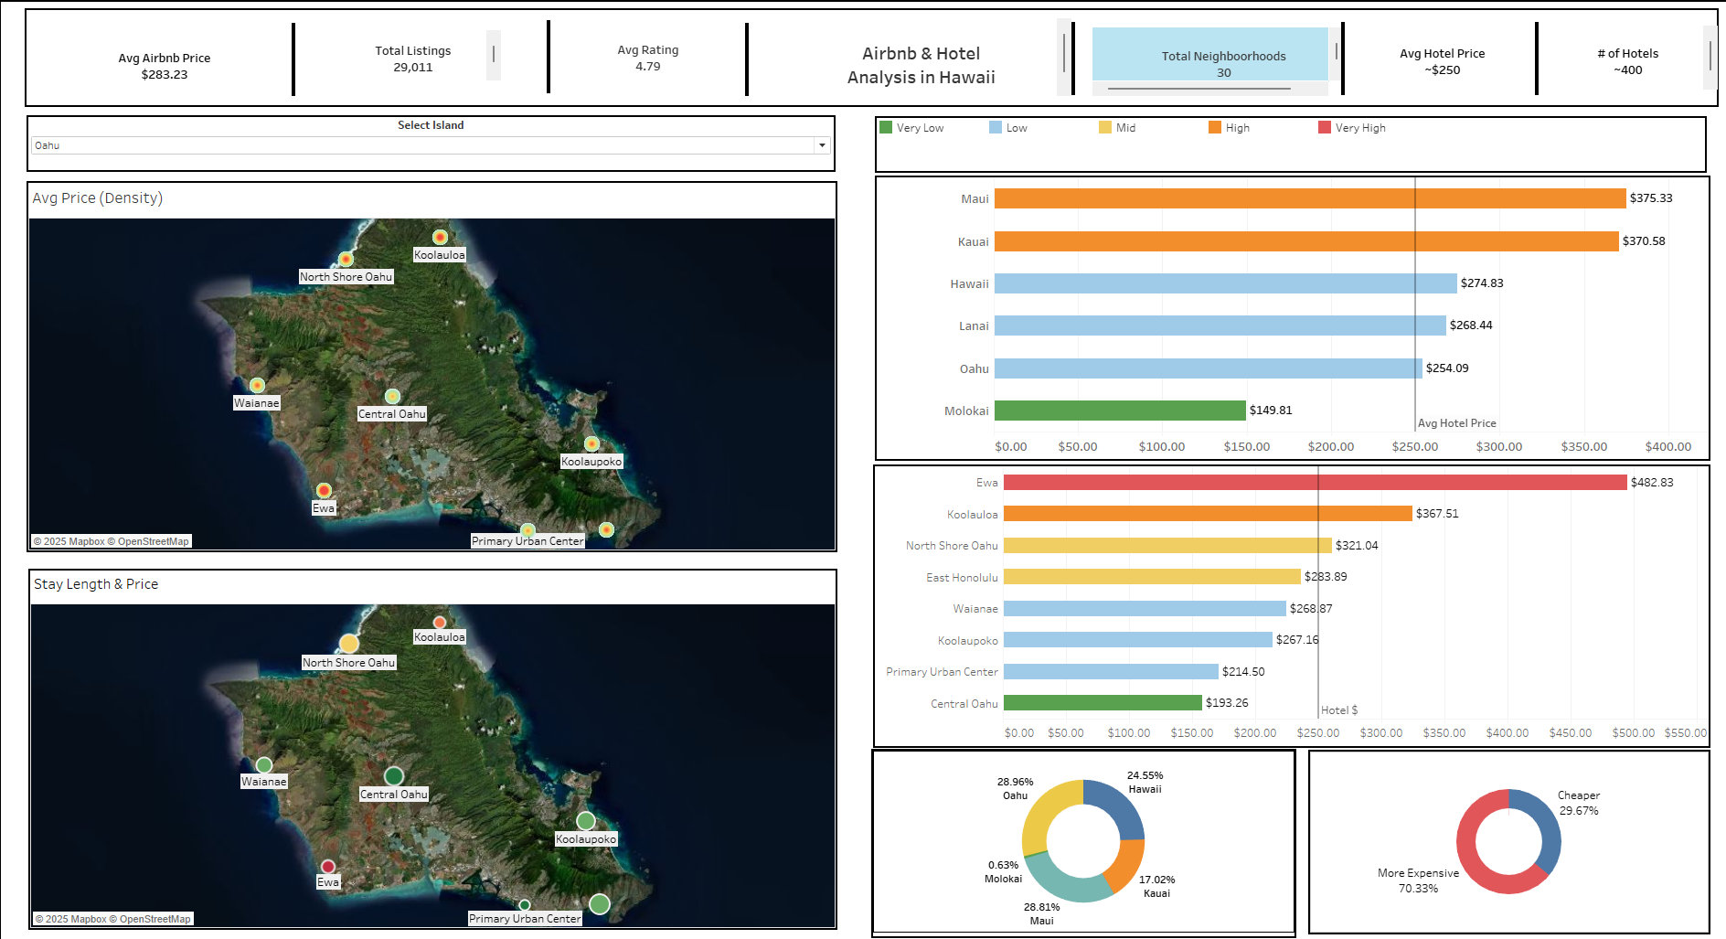Screen dimensions: 1726x939
Task: Click the East Honolulu yellow bar
Action: coord(1152,577)
